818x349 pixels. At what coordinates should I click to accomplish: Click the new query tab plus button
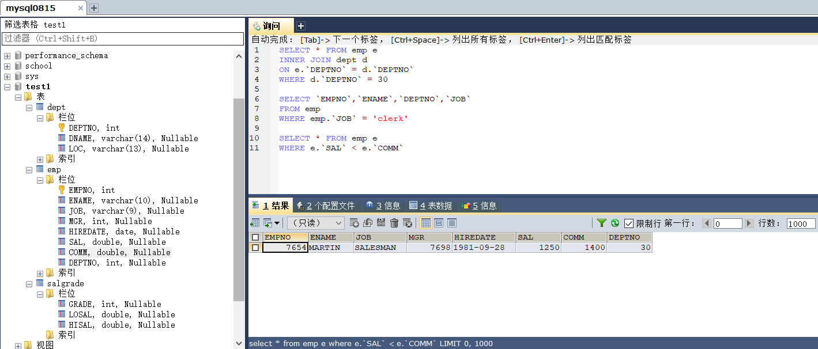300,26
